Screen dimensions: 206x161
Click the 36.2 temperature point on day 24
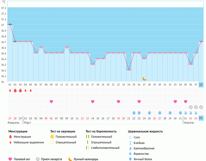(x=129, y=70)
